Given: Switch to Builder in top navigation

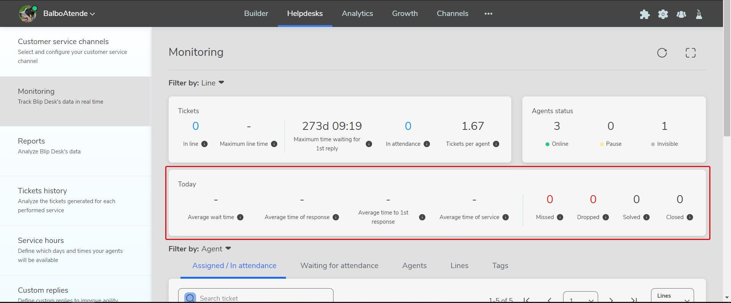Looking at the screenshot, I should [x=256, y=13].
